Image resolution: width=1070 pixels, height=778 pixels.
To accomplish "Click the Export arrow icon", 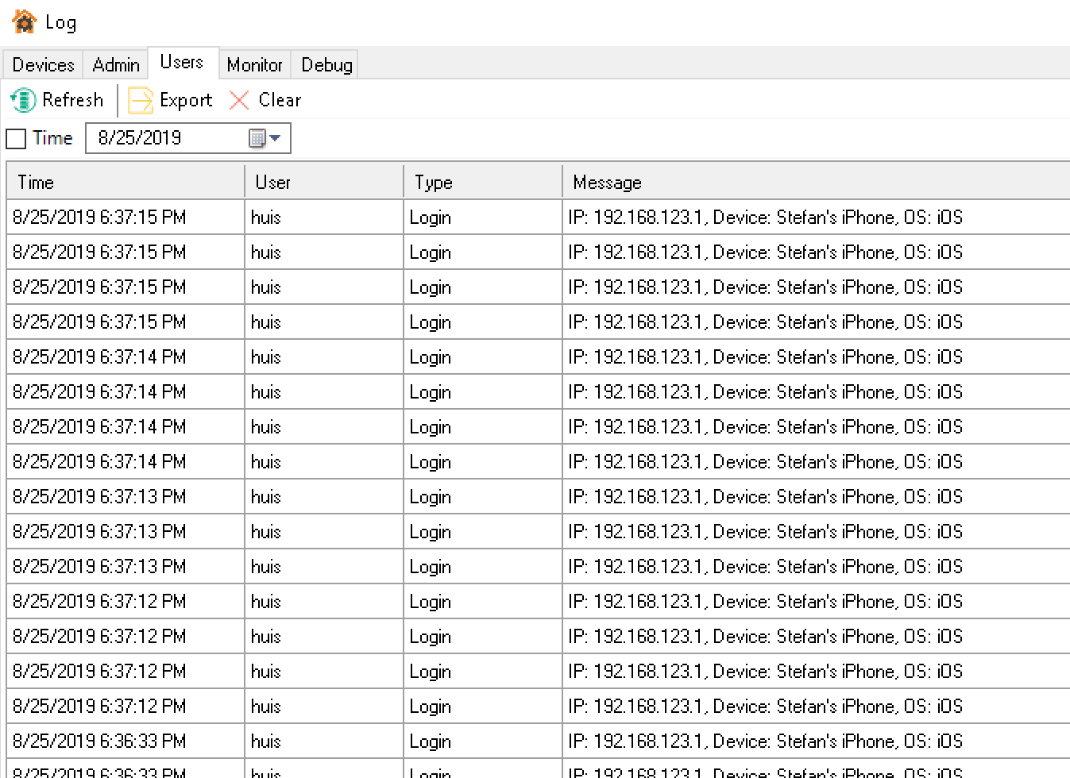I will [x=141, y=100].
